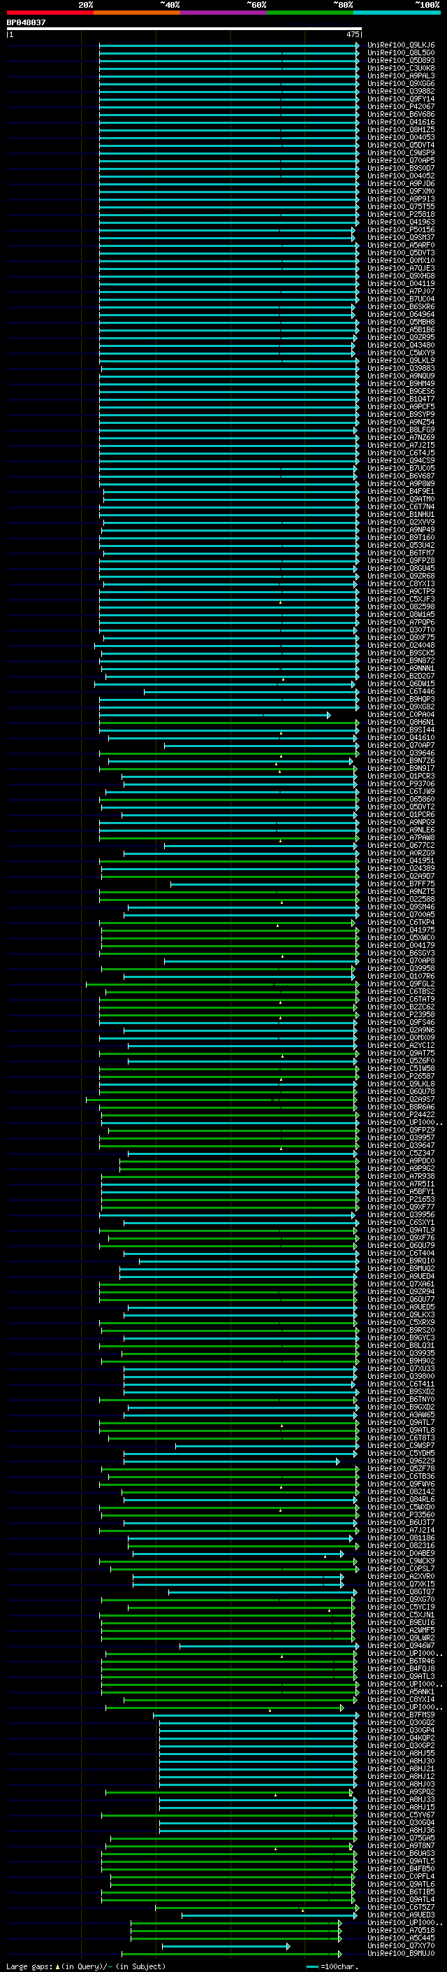Select the UniRef100_B6SGY3 entry

(x=401, y=953)
